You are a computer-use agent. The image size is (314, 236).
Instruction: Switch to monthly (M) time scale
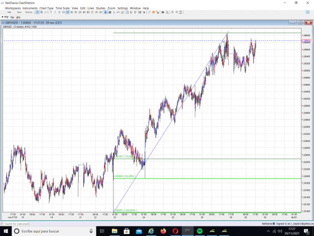100,12
